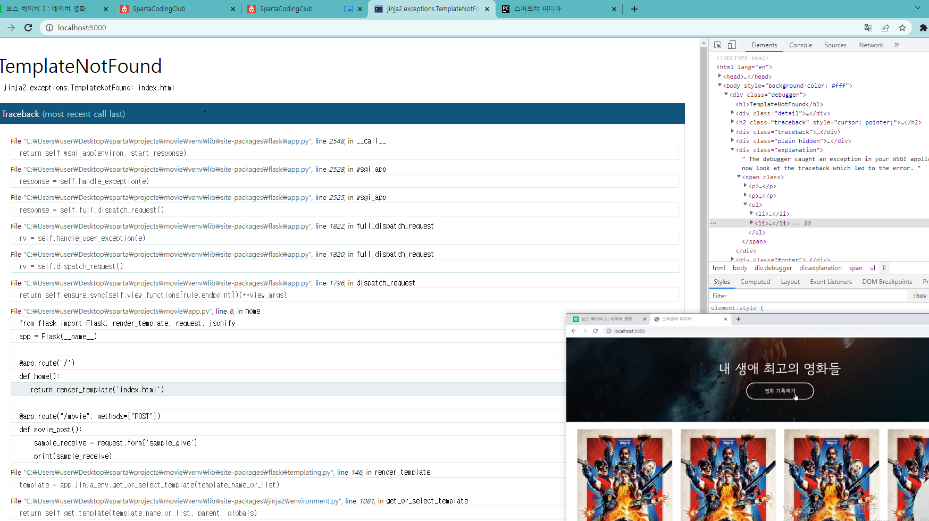This screenshot has width=929, height=521.
Task: Click the ellipsis beside the selected li node
Action: (x=713, y=223)
